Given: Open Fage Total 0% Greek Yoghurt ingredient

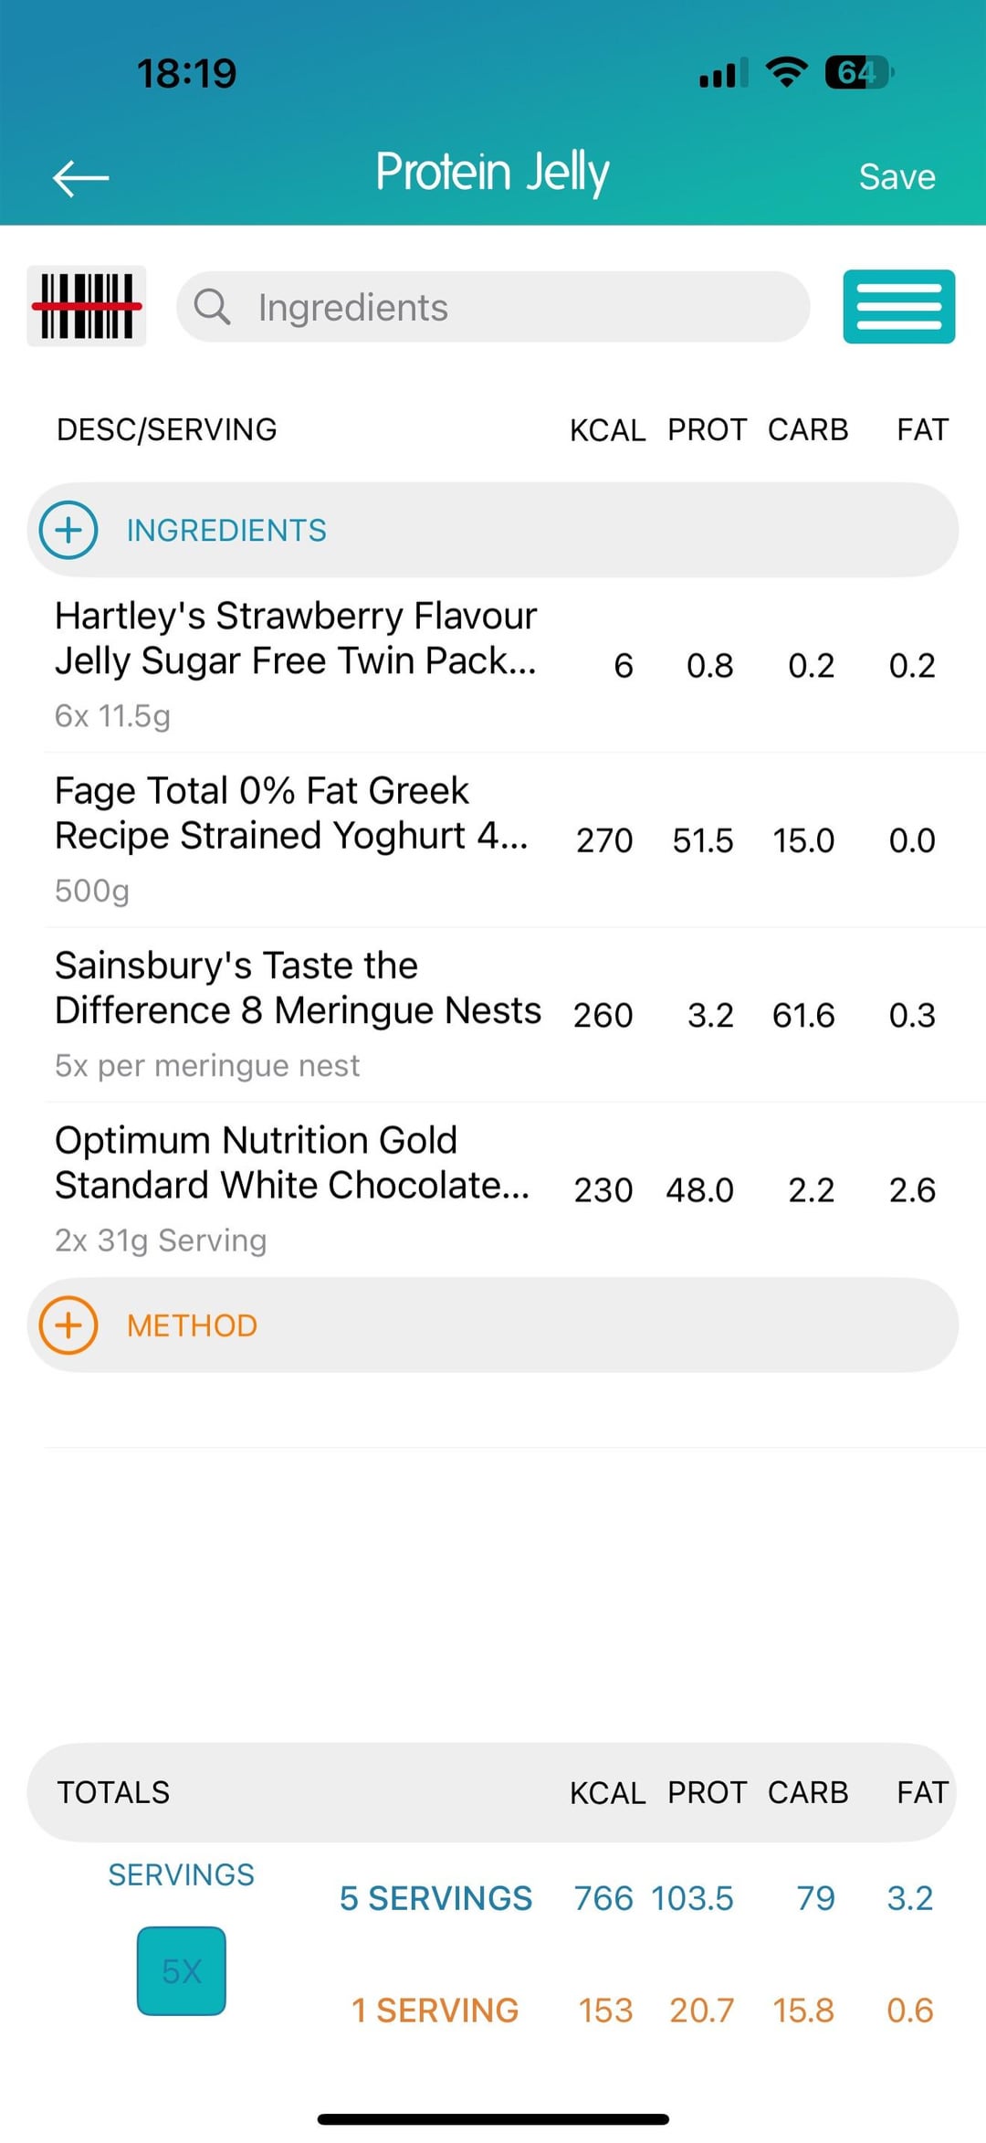Looking at the screenshot, I should tap(292, 839).
